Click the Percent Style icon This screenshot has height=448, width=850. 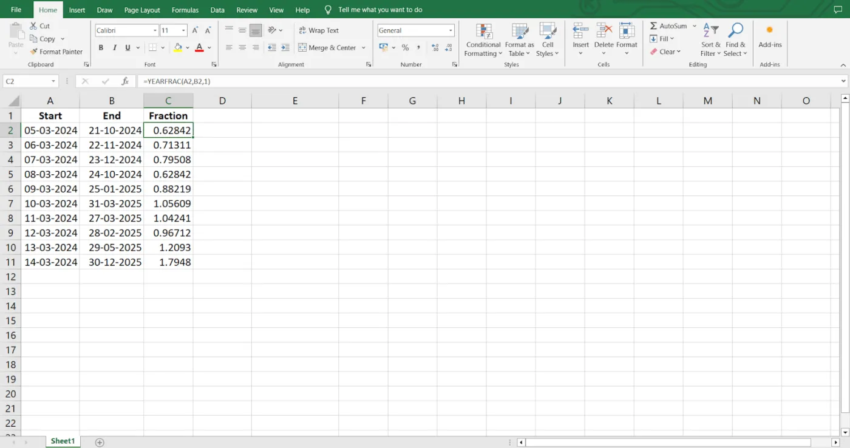pyautogui.click(x=405, y=47)
